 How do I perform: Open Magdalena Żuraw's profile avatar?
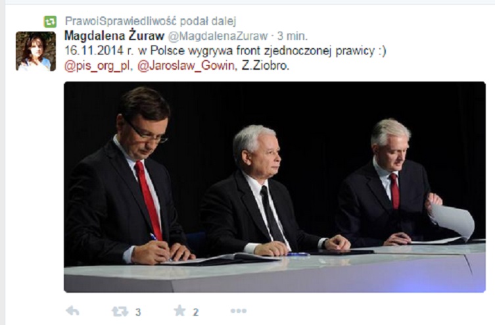coord(35,51)
